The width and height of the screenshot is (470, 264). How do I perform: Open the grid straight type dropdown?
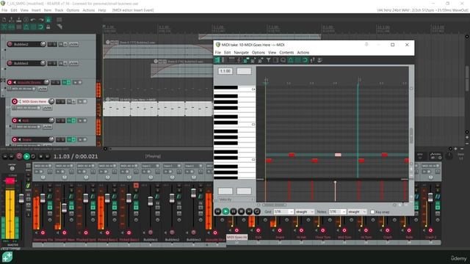click(x=304, y=212)
